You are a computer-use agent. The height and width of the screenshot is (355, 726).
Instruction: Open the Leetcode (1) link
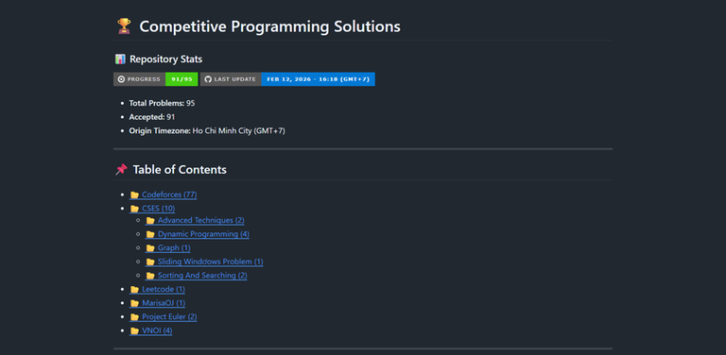point(158,289)
